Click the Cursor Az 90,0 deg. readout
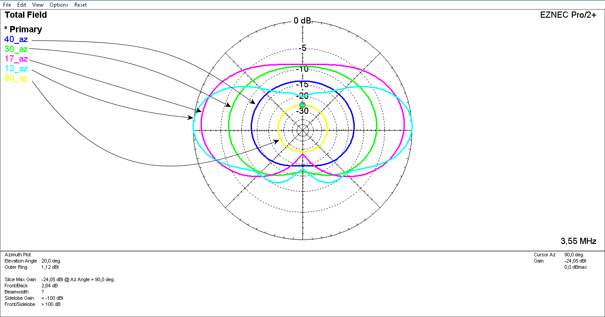605x317 pixels. coord(574,255)
